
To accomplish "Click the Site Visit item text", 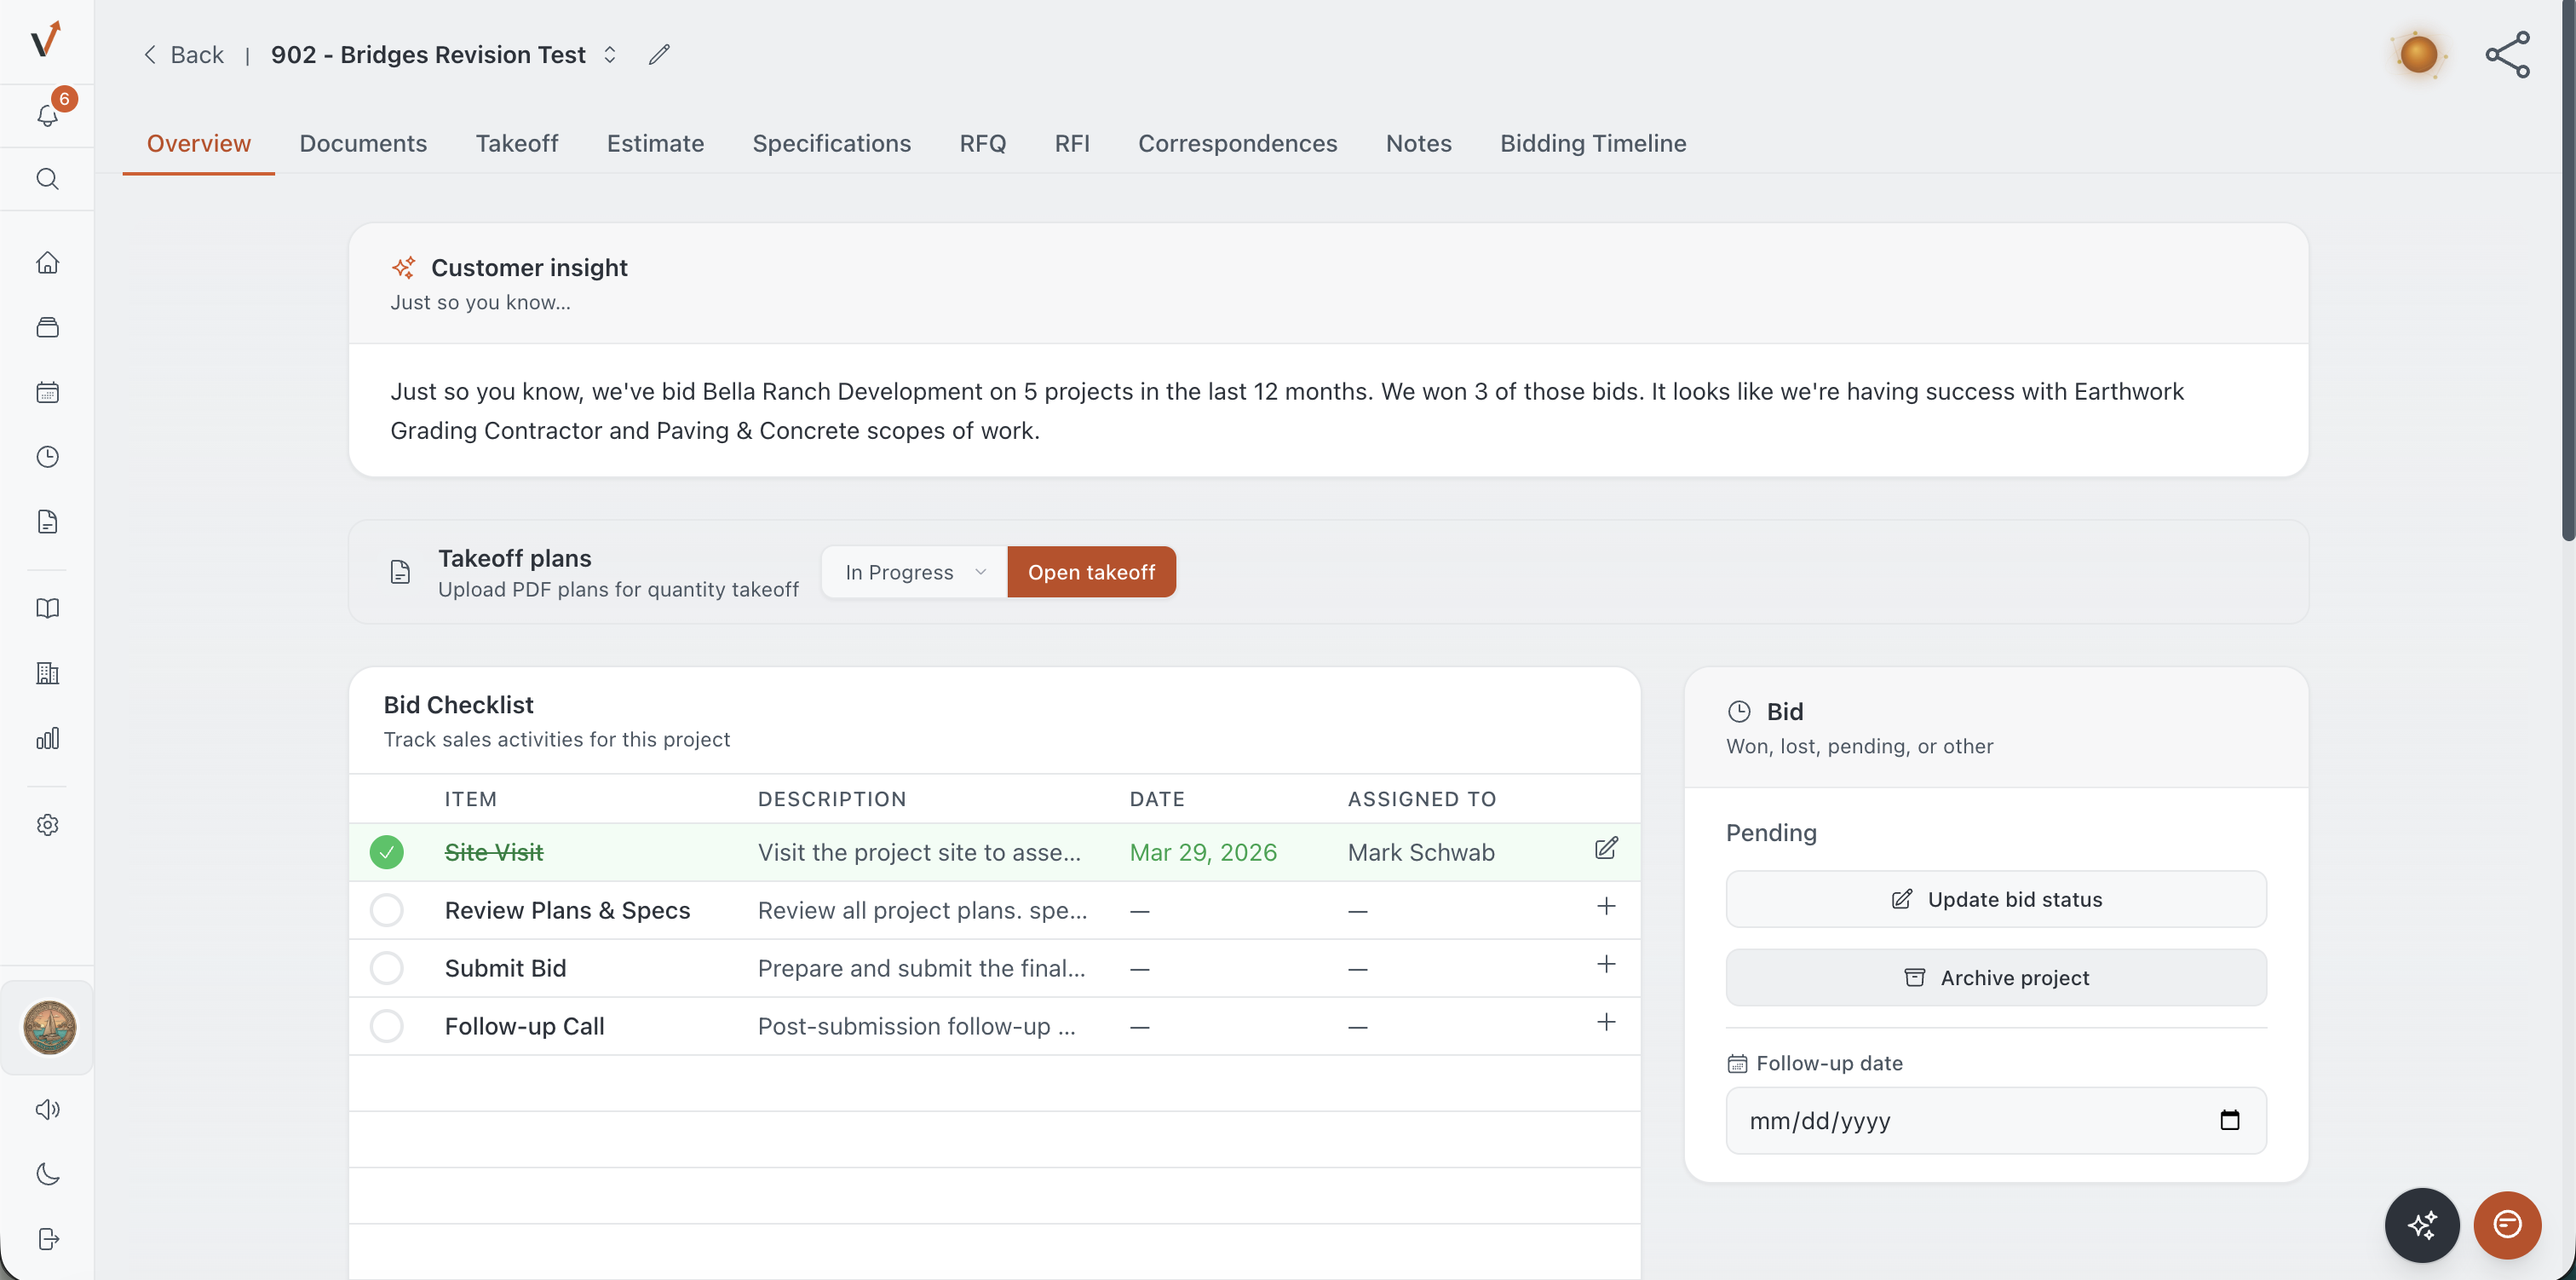I will (494, 851).
